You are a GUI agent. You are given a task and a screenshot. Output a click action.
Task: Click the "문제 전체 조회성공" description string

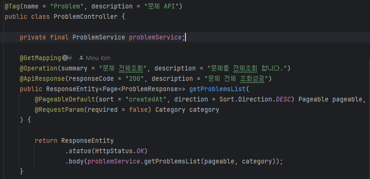click(236, 78)
